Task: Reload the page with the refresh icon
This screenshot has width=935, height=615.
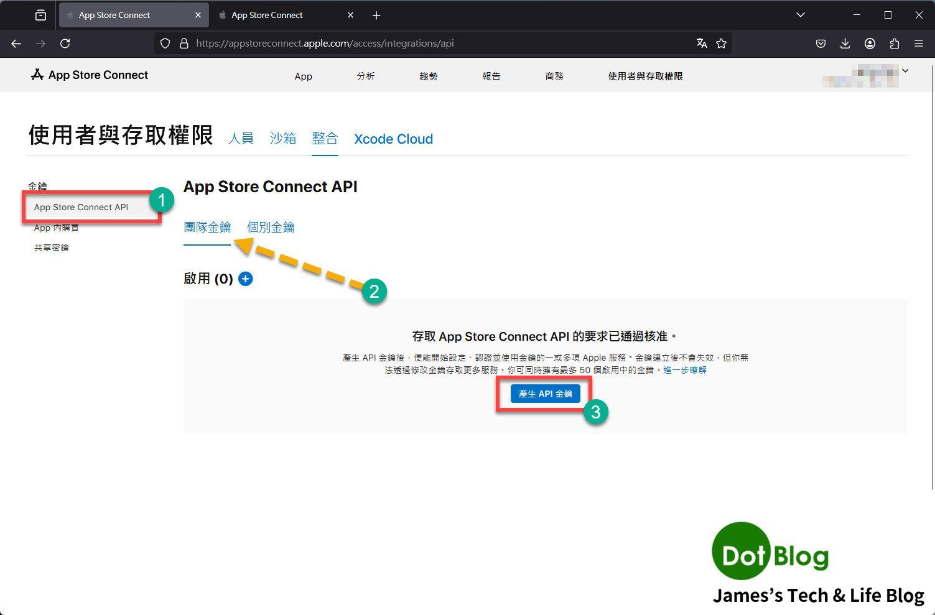Action: coord(65,44)
